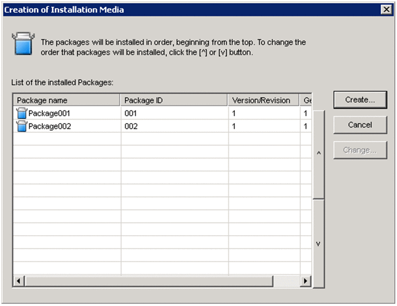Click the partially visible Ge column header

[306, 100]
